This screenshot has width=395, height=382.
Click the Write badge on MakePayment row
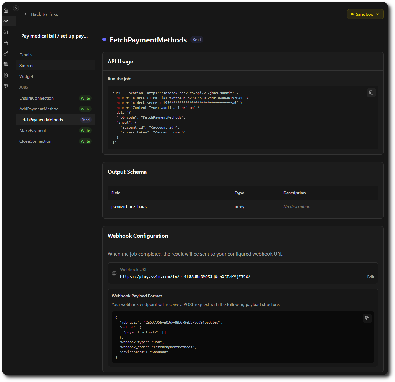[85, 131]
